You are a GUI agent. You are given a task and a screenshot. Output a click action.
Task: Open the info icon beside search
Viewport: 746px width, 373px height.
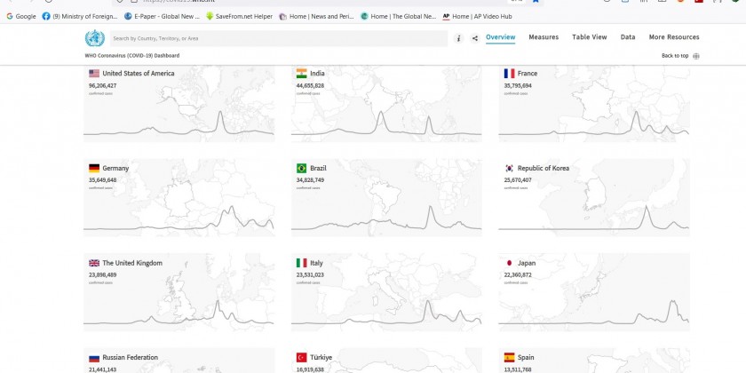pos(458,38)
